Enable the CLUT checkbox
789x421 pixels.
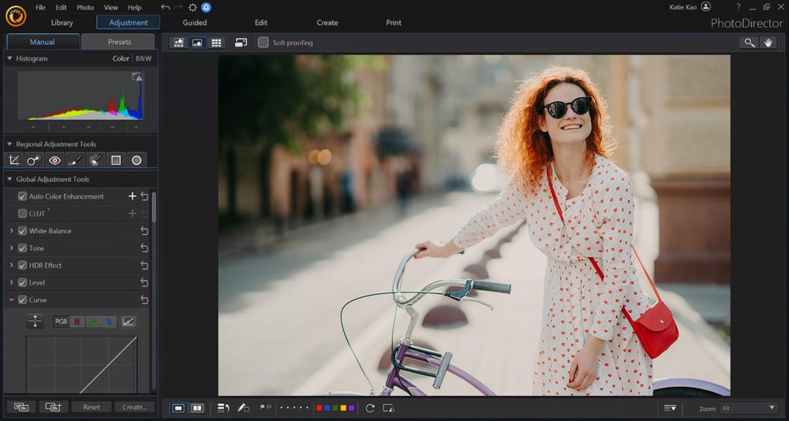pyautogui.click(x=22, y=214)
